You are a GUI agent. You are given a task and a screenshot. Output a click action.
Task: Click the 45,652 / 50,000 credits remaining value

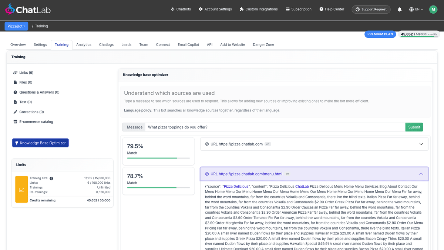(98, 200)
